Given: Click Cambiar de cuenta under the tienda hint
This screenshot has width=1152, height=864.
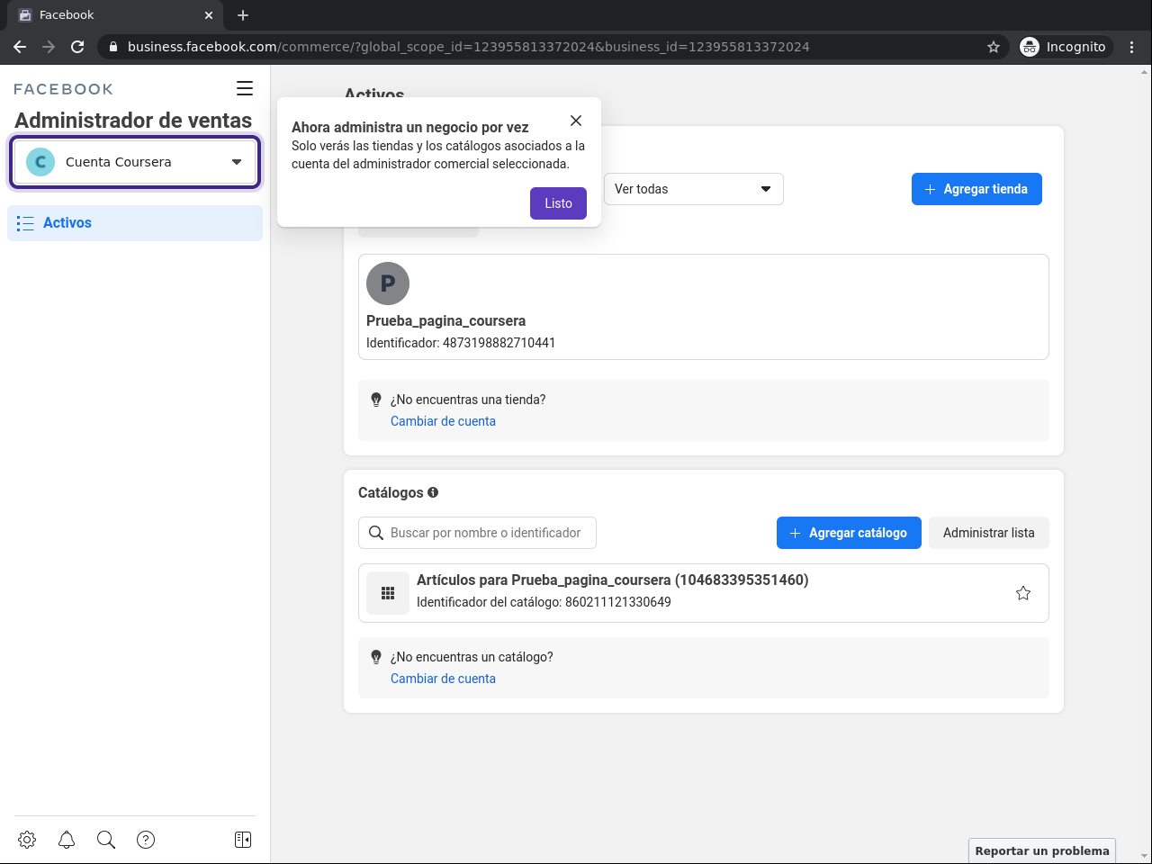Looking at the screenshot, I should click(x=443, y=421).
